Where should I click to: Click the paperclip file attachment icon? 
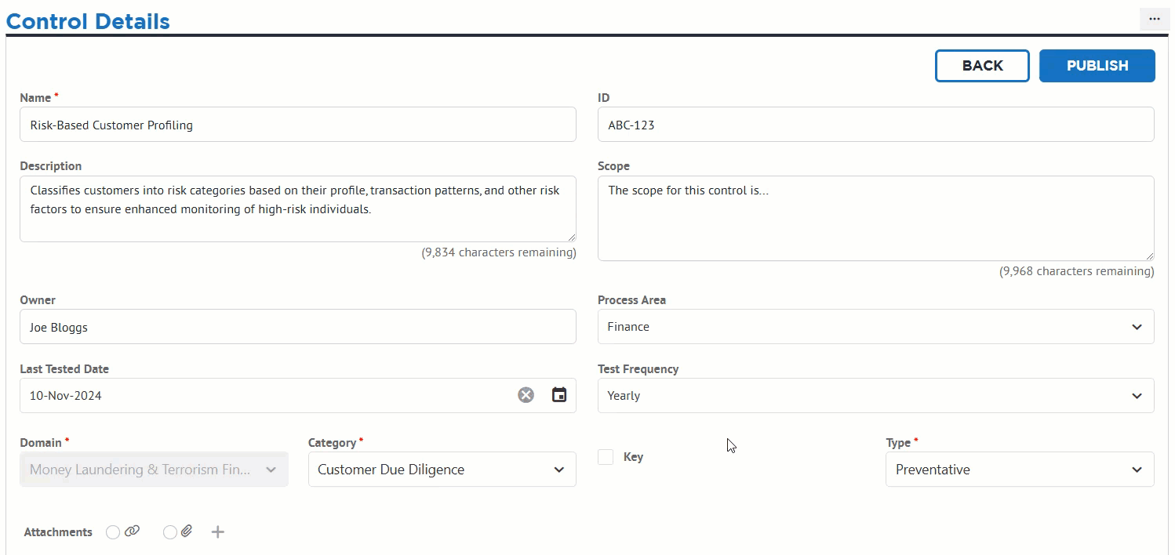coord(187,531)
